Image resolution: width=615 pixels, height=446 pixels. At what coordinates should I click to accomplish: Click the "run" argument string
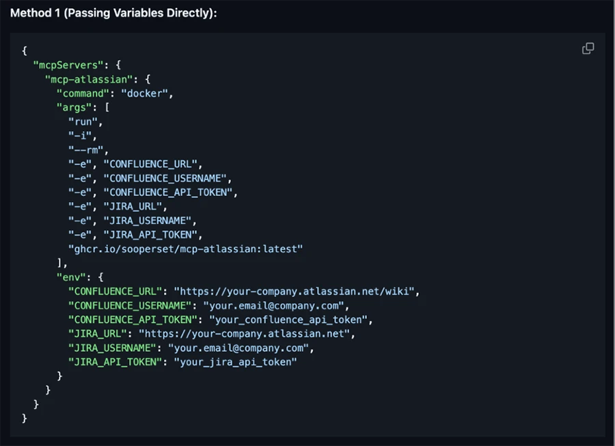click(85, 122)
